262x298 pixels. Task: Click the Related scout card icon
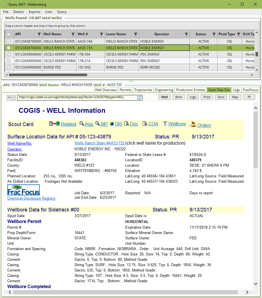pos(54,123)
